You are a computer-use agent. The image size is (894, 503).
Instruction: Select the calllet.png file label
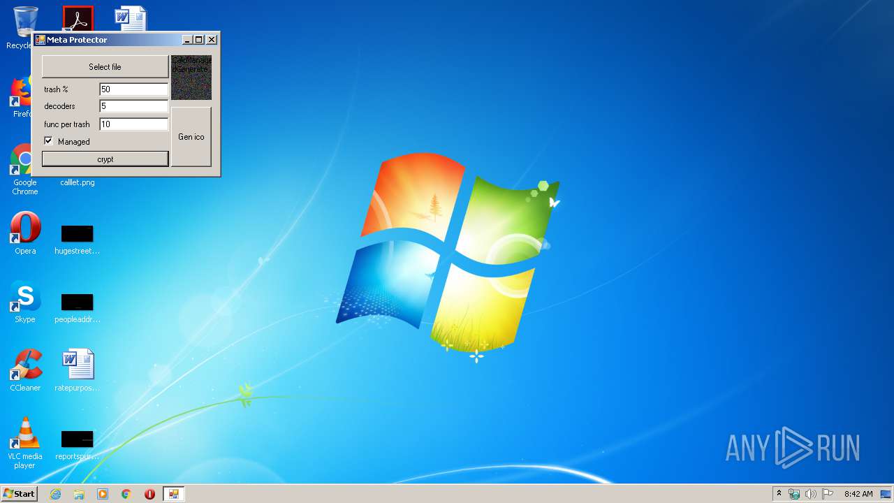[x=78, y=182]
